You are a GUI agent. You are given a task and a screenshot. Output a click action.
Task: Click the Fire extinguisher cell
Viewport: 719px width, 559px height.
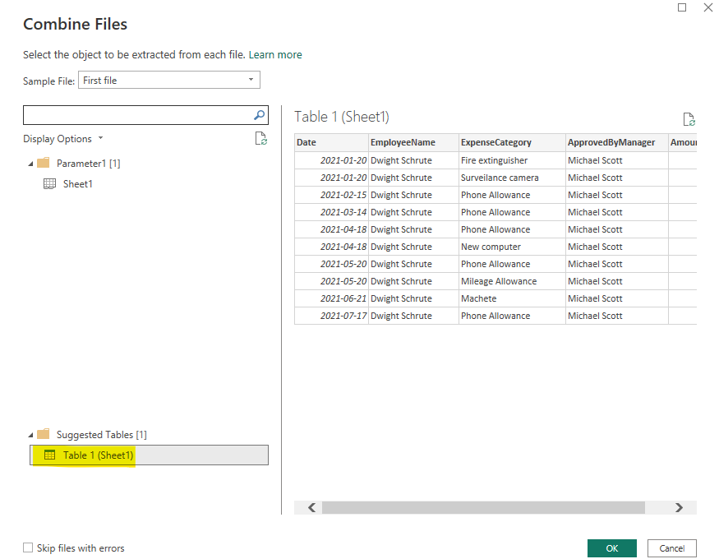[x=512, y=160]
